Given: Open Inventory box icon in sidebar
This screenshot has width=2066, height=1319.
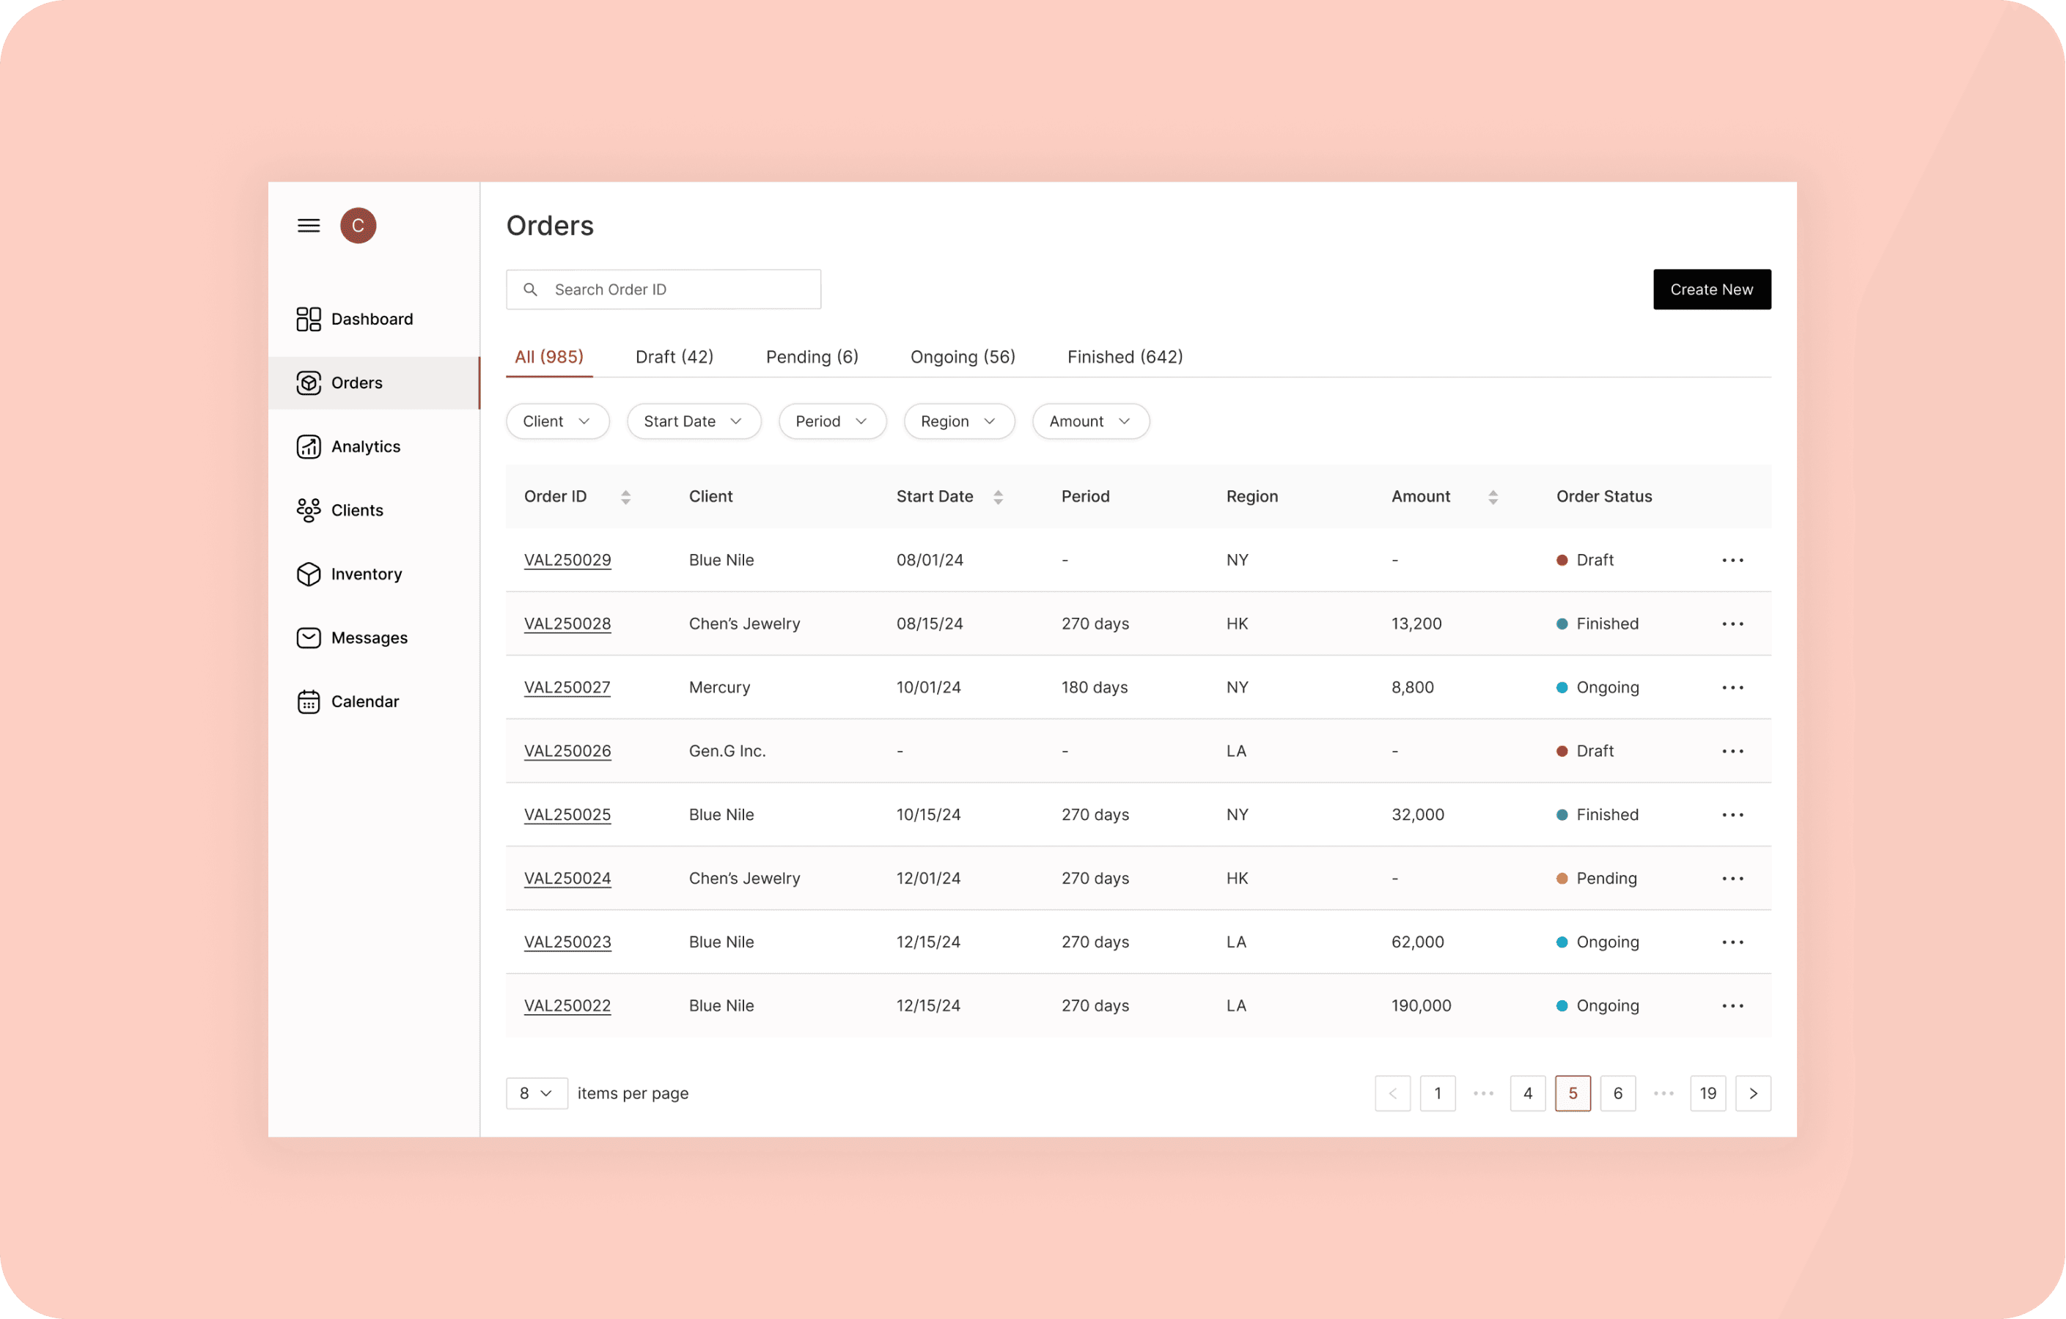Looking at the screenshot, I should click(309, 574).
